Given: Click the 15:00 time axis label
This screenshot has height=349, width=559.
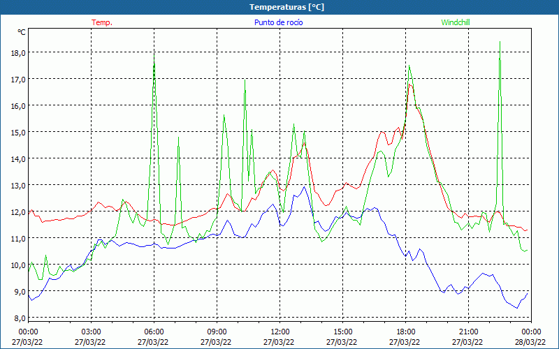Looking at the screenshot, I should point(342,332).
